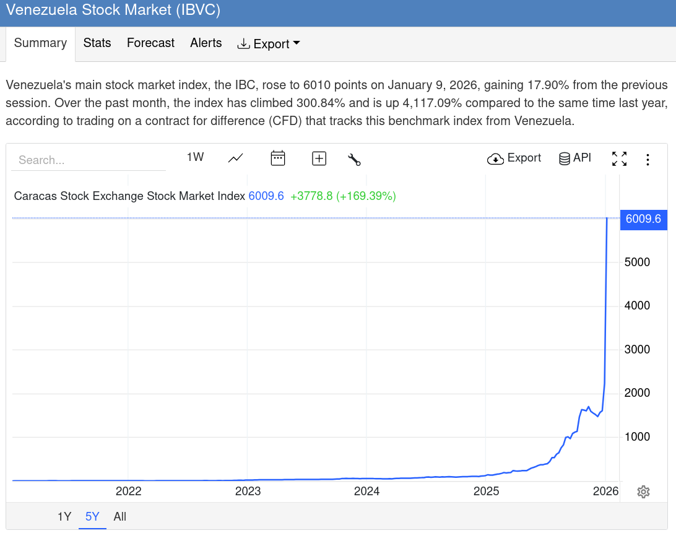Click the 2025 x-axis label
Image resolution: width=676 pixels, height=533 pixels.
point(487,491)
